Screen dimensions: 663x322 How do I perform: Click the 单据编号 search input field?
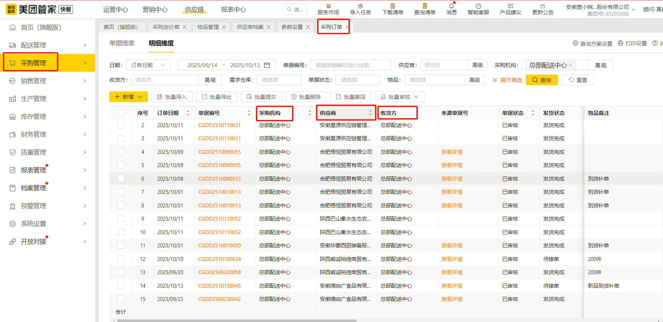[350, 65]
